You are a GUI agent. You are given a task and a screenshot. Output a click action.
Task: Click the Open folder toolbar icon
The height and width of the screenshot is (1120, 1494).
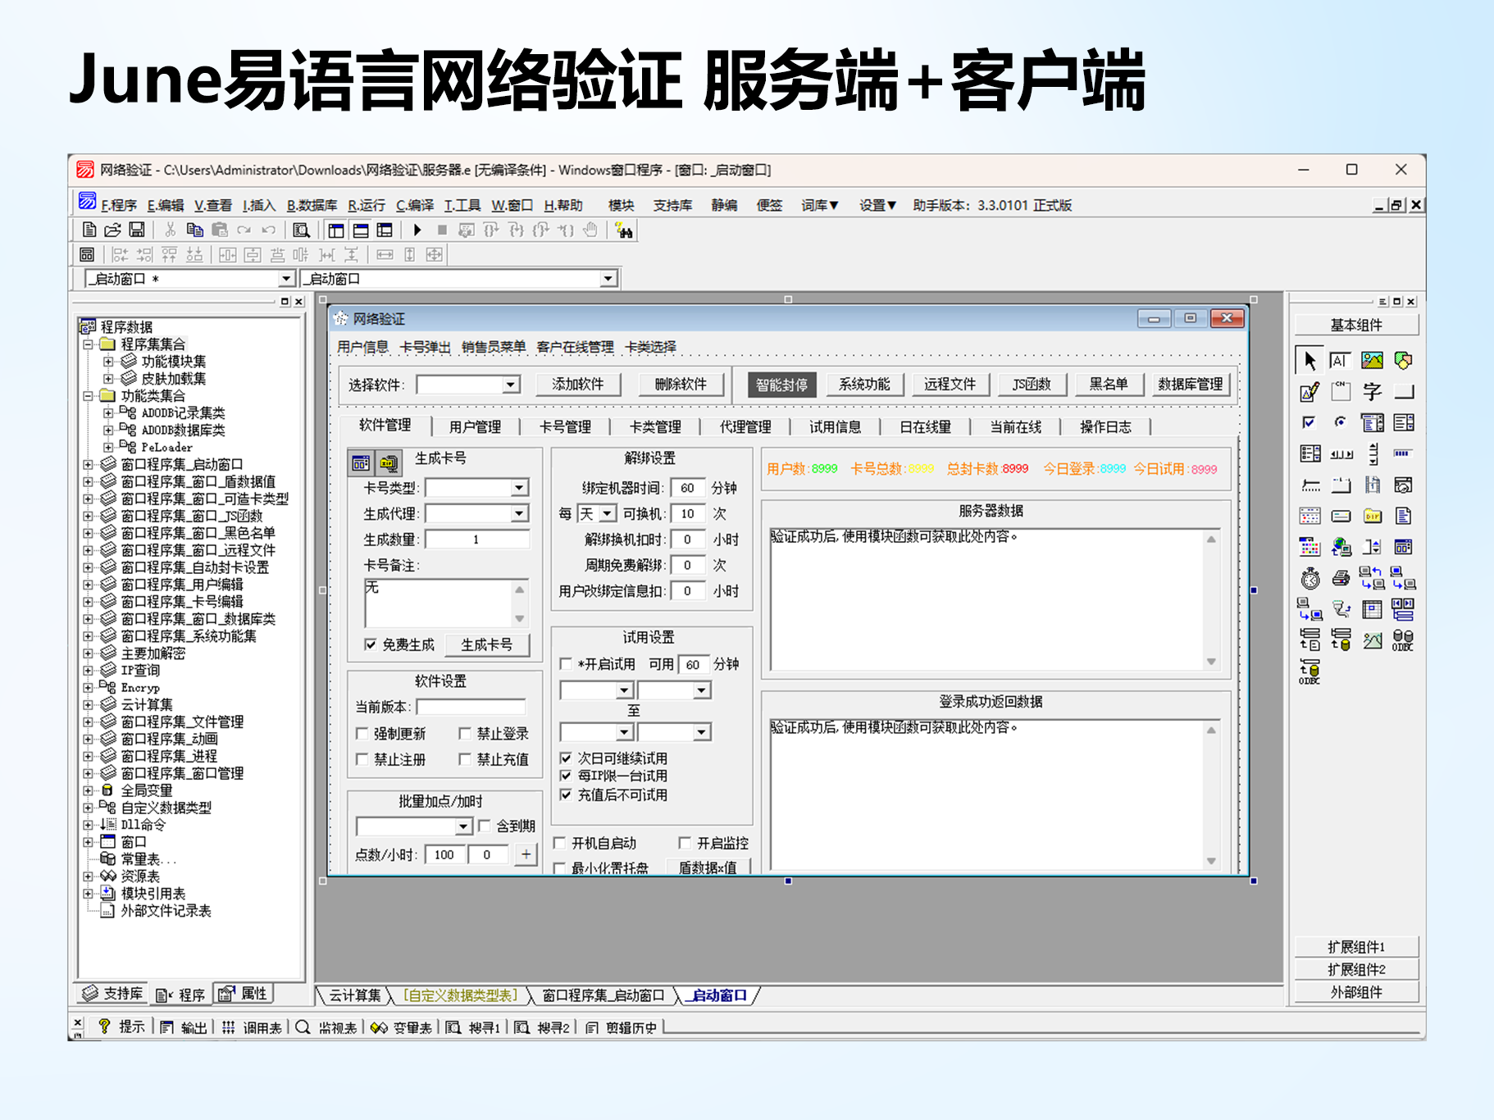113,230
